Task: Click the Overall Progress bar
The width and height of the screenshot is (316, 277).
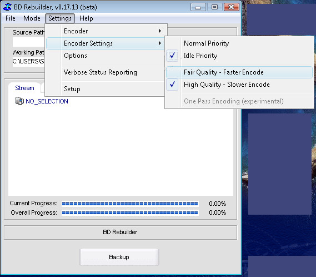Action: [x=130, y=212]
